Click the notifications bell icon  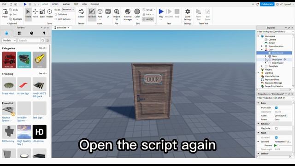pyautogui.click(x=257, y=4)
